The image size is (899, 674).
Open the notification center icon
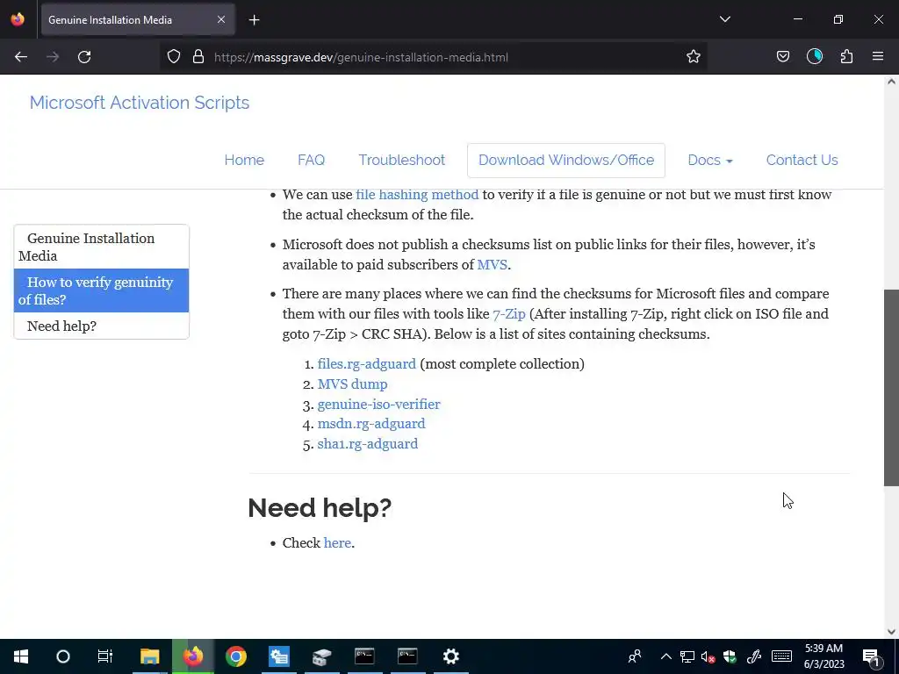click(871, 656)
